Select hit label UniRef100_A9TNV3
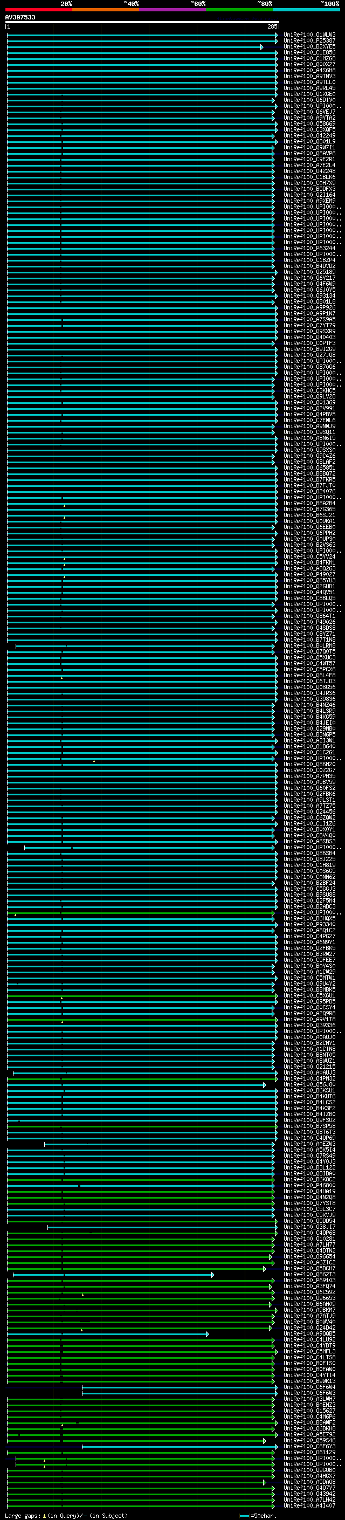Viewport: 345px width, 1520px height. coord(309,76)
